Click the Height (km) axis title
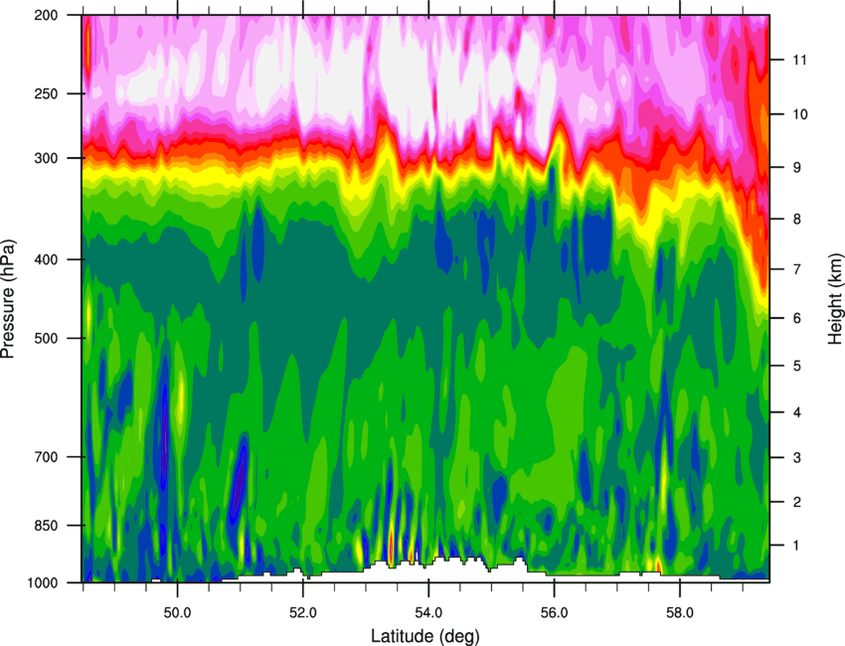 click(835, 298)
